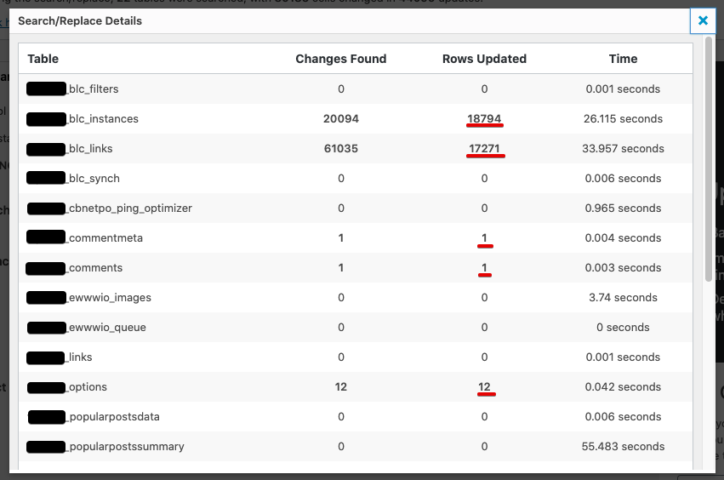Open the 12 rows updated link for options
This screenshot has width=724, height=480.
pos(484,387)
